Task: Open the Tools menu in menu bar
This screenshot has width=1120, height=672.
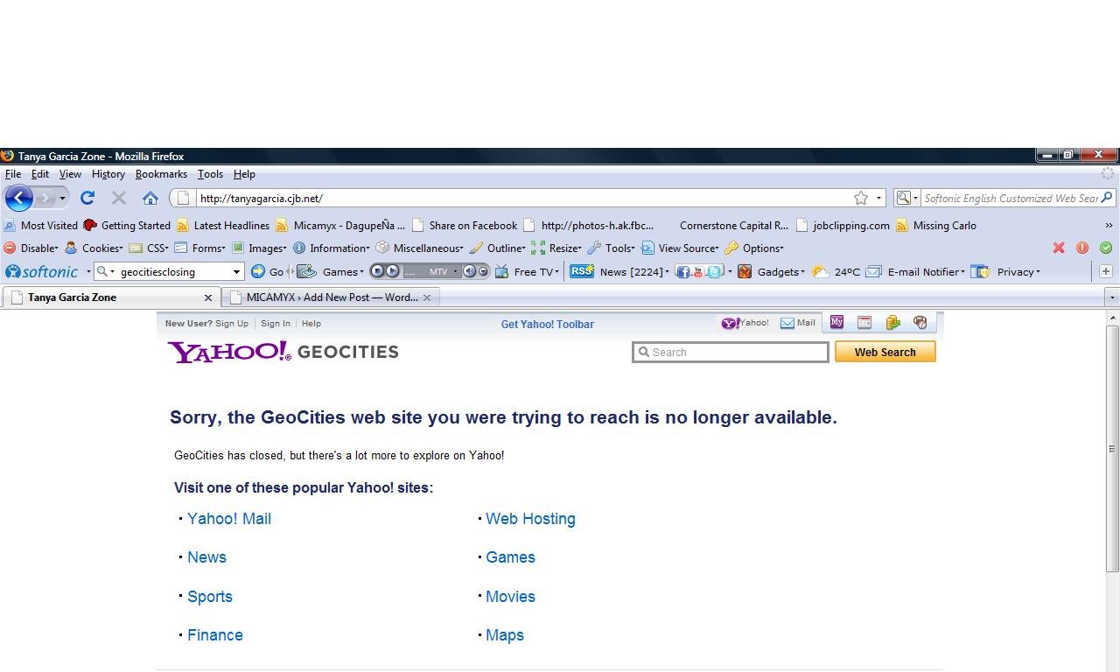Action: 210,174
